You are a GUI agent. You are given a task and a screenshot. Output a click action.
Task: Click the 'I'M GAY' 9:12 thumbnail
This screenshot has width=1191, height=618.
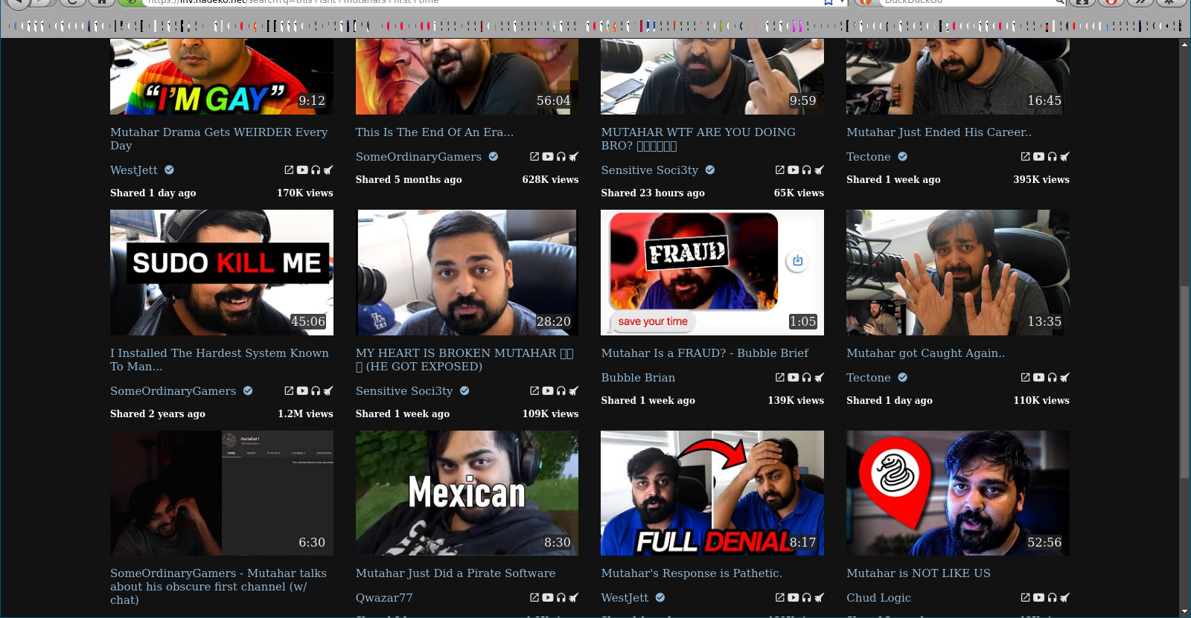click(222, 77)
